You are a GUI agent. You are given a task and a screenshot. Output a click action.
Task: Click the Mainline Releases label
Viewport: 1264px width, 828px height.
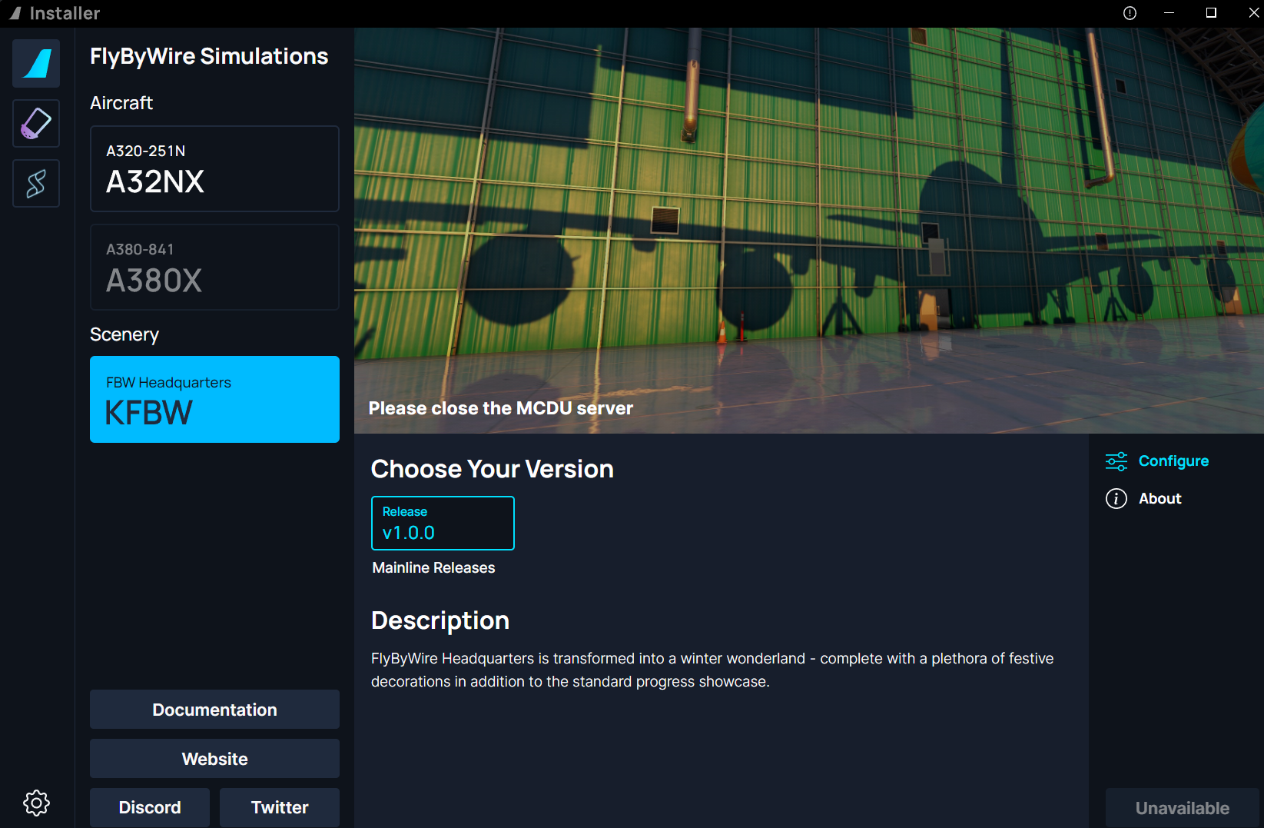pos(433,568)
